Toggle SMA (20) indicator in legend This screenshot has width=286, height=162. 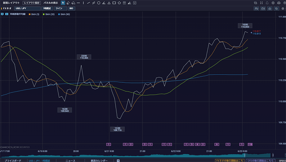(49, 14)
